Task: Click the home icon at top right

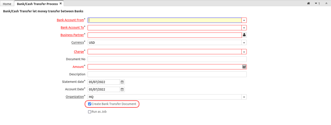Action: tap(309, 4)
